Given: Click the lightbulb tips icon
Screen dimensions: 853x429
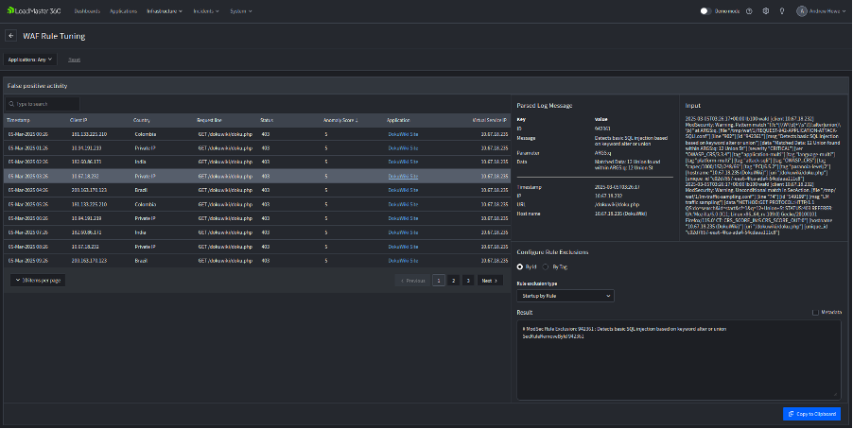Looking at the screenshot, I should 781,11.
